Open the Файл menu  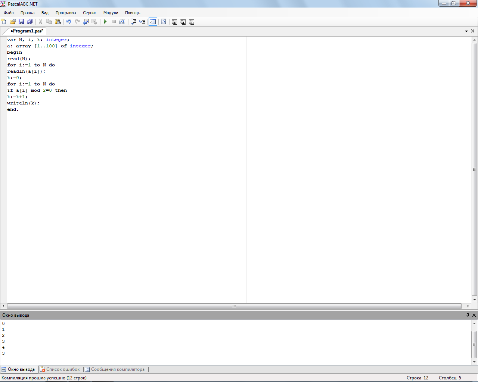tap(9, 13)
